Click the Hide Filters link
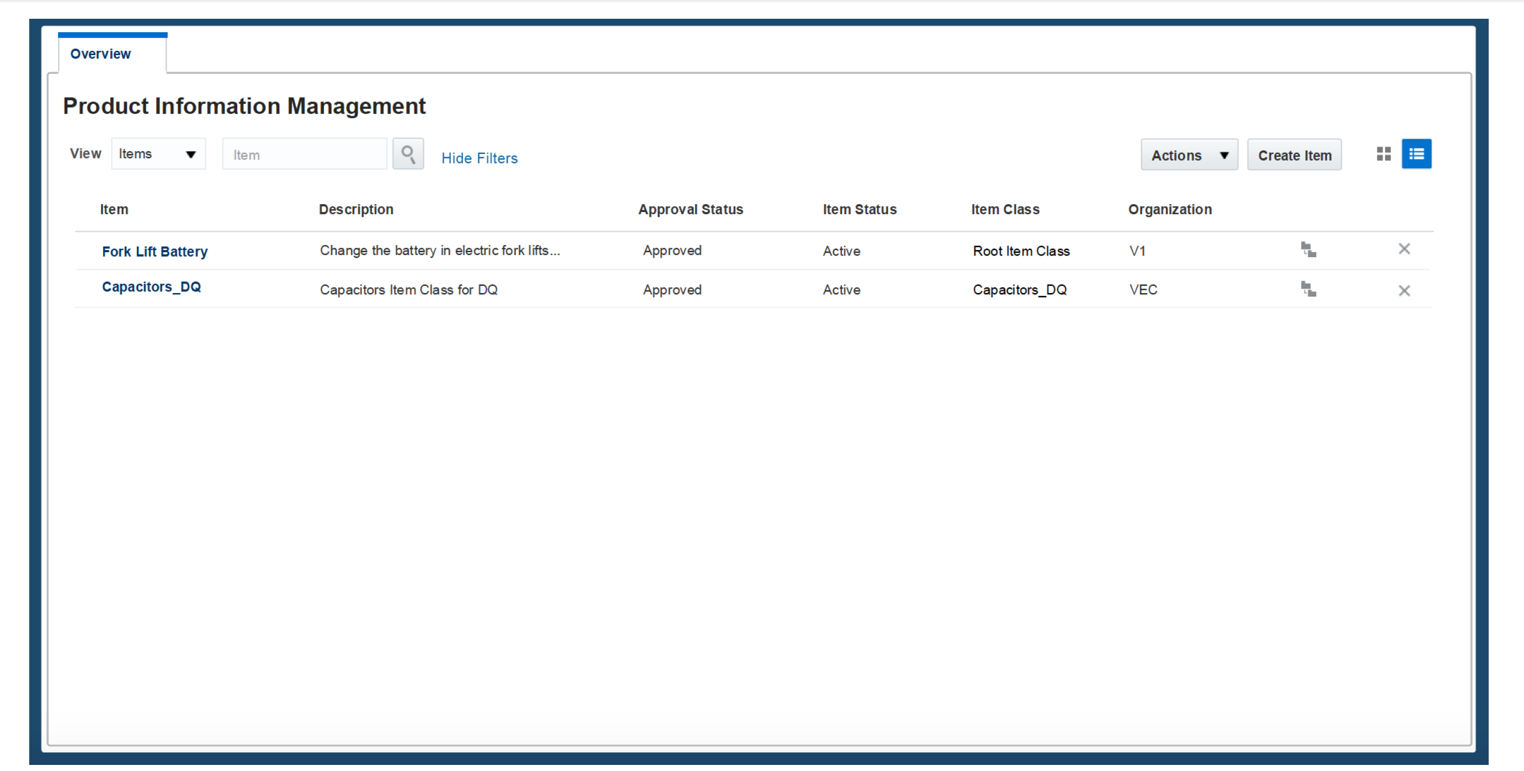 tap(479, 158)
